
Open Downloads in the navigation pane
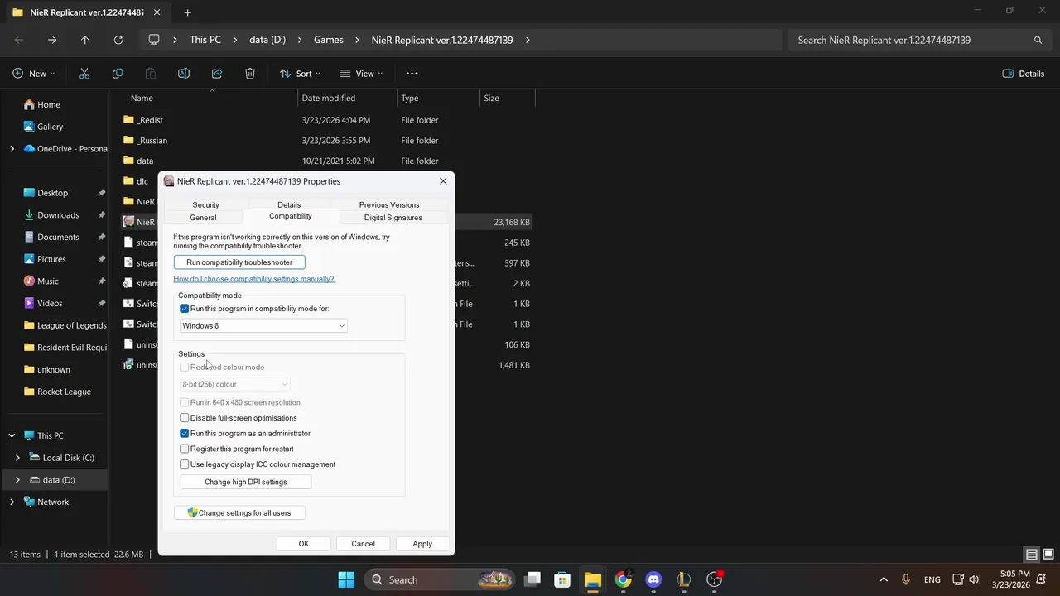coord(58,215)
